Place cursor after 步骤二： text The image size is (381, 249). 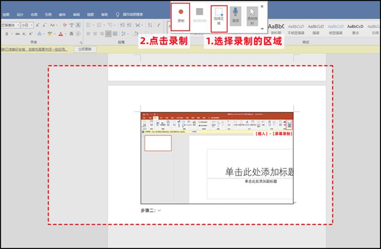point(157,210)
